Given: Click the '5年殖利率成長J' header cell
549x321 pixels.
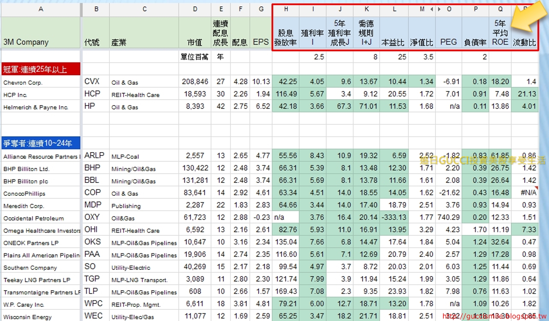Looking at the screenshot, I should (339, 32).
